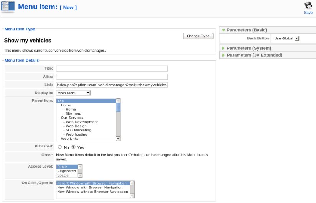316x203 pixels.
Task: Click the Save text label
Action: 308,13
